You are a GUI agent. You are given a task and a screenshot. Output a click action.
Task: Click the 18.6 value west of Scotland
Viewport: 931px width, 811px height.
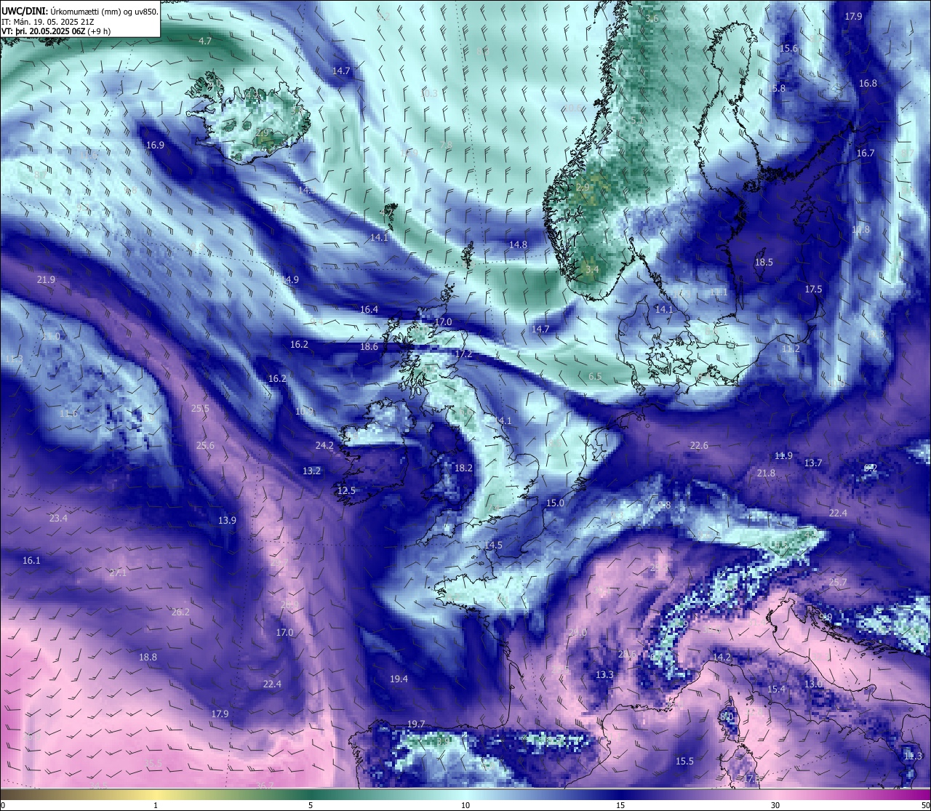point(369,347)
